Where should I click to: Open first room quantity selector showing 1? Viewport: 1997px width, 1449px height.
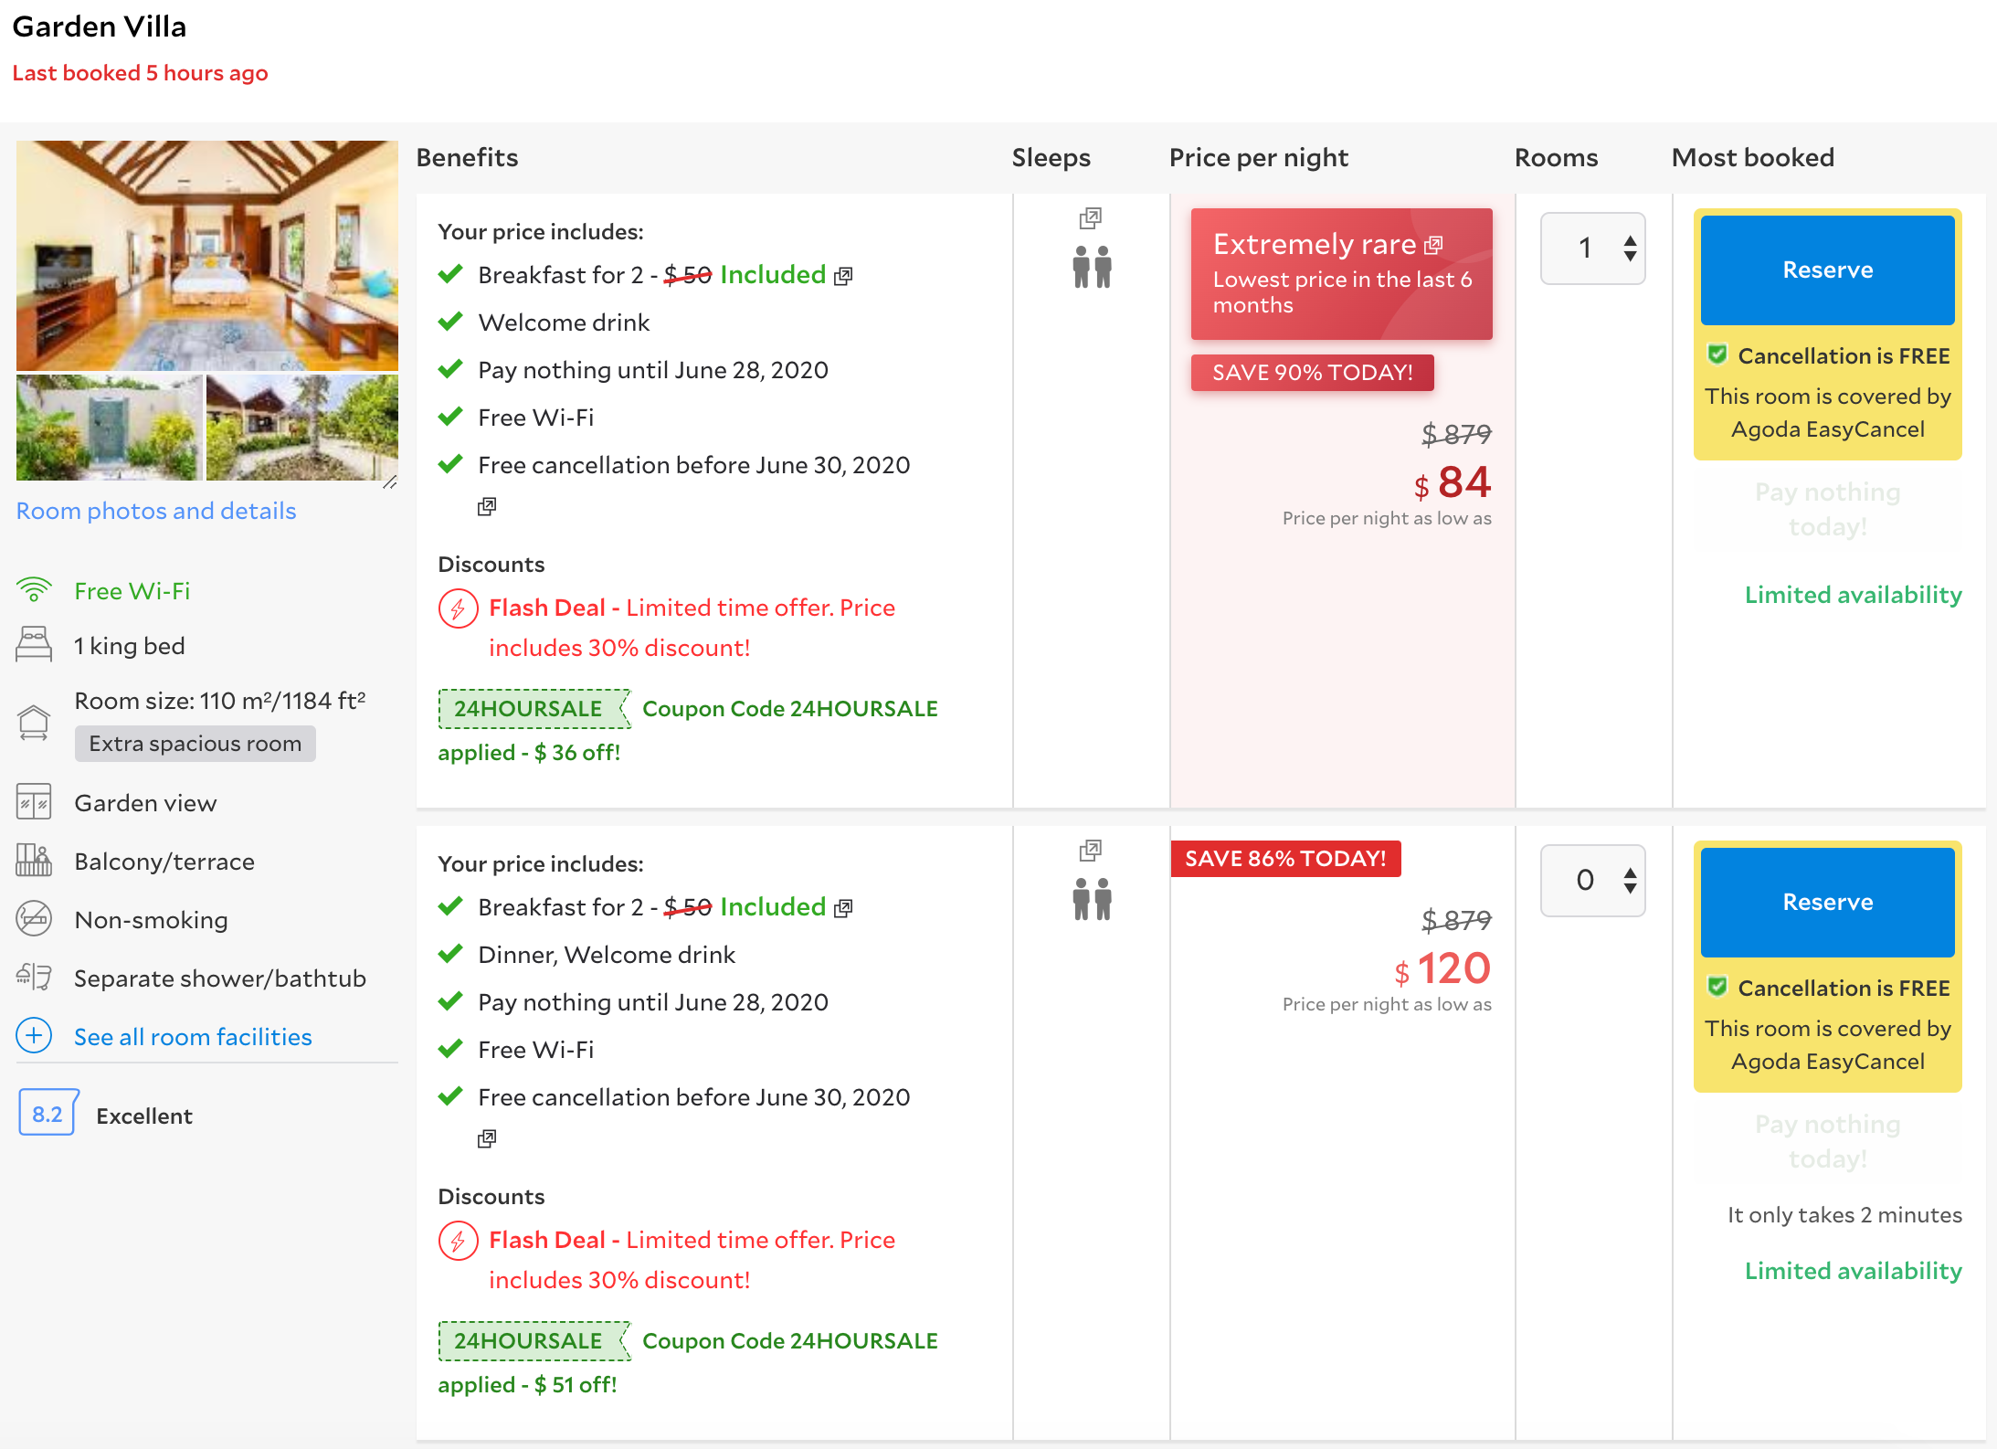pos(1592,249)
